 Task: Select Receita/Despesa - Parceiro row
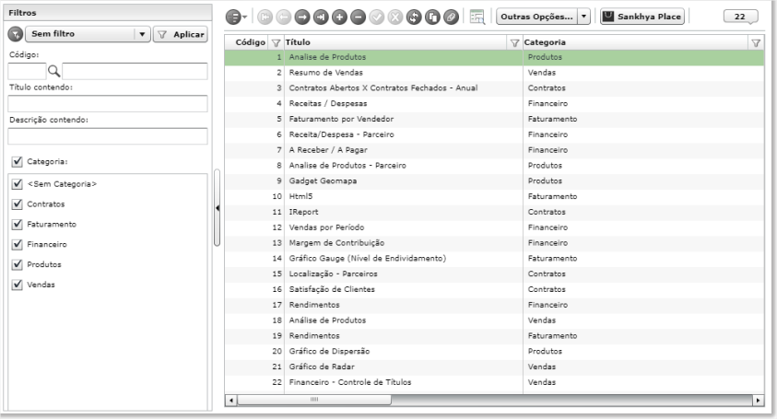pos(494,134)
